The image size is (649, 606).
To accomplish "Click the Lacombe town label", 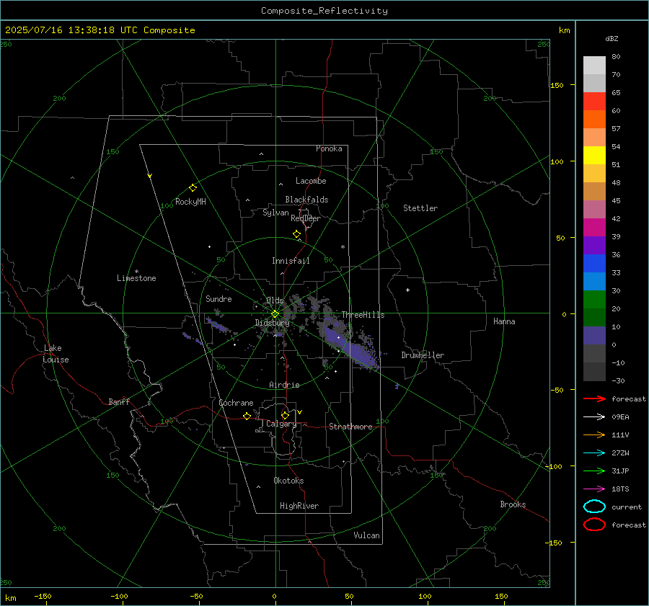I will (x=311, y=181).
